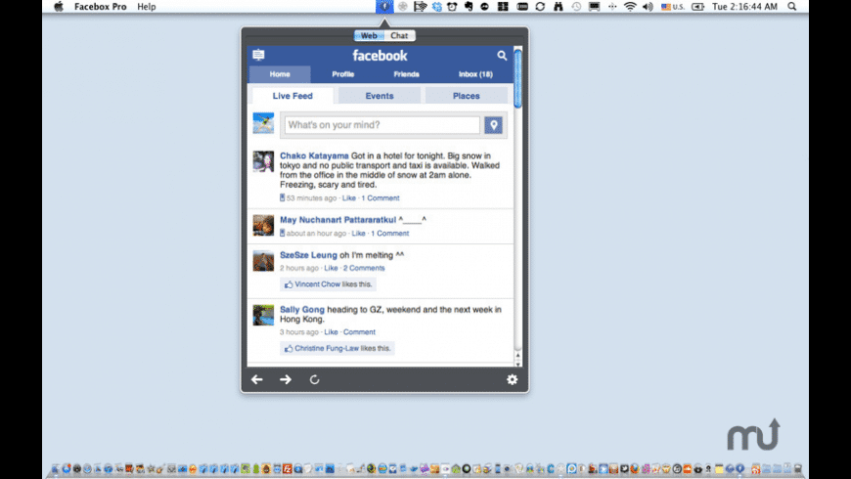Screen dimensions: 851x479
Task: Open Facebook notifications speech-bubble icon
Action: click(x=259, y=55)
